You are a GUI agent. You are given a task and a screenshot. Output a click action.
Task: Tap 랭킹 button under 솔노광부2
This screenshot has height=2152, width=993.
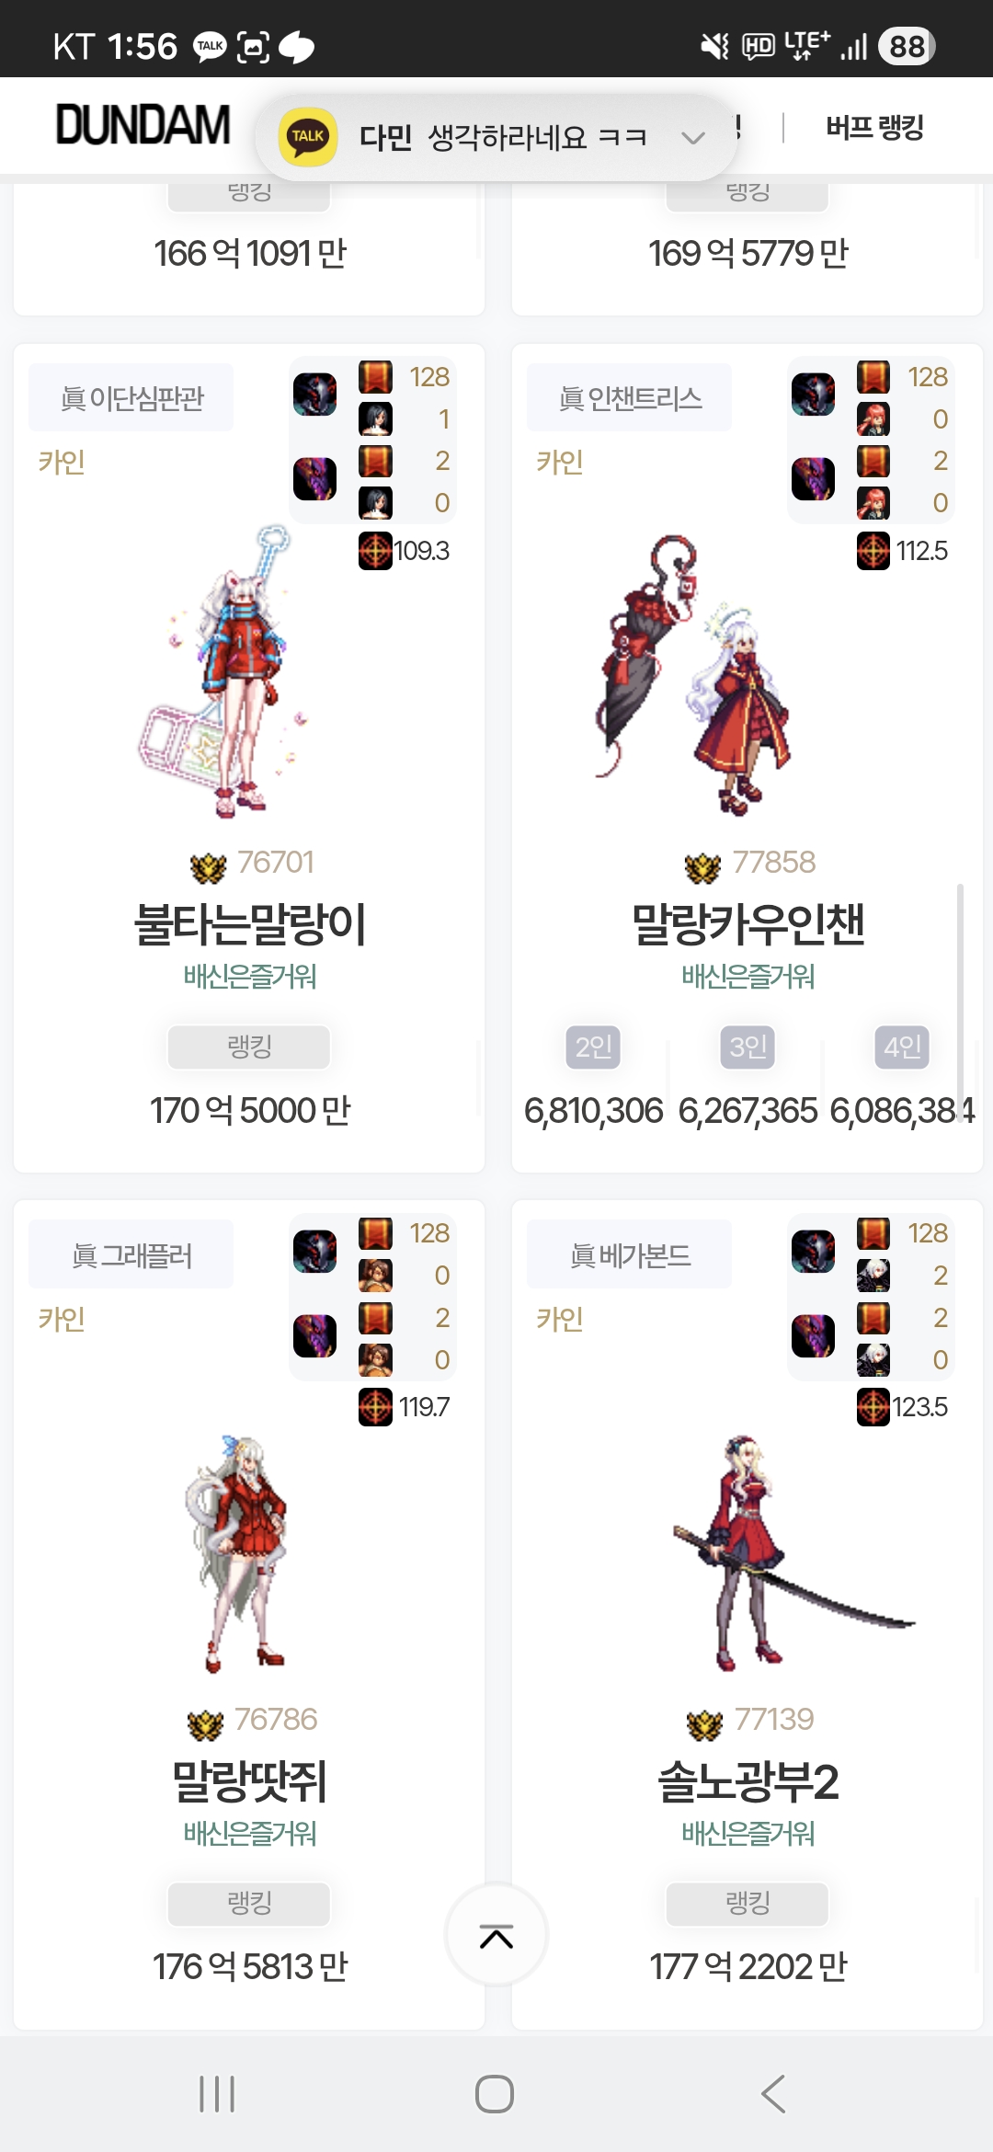pos(748,1903)
